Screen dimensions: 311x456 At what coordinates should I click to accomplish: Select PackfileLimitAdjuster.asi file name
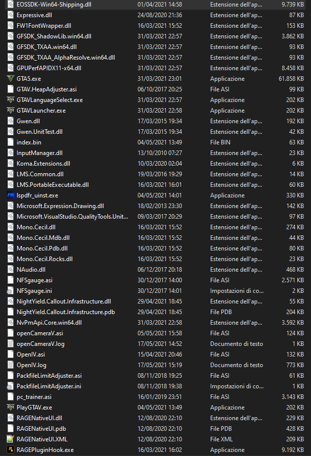pyautogui.click(x=49, y=376)
